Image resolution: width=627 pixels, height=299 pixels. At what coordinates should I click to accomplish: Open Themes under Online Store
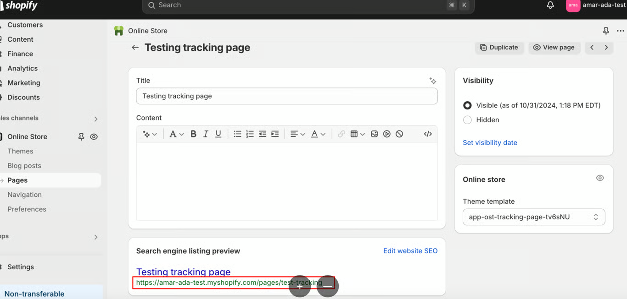pyautogui.click(x=20, y=151)
